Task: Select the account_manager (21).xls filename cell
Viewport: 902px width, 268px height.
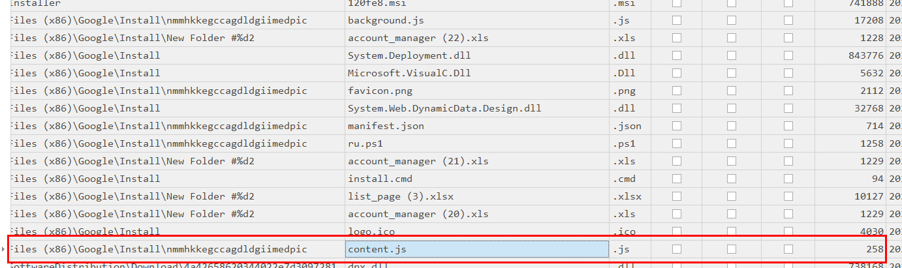Action: pos(476,161)
